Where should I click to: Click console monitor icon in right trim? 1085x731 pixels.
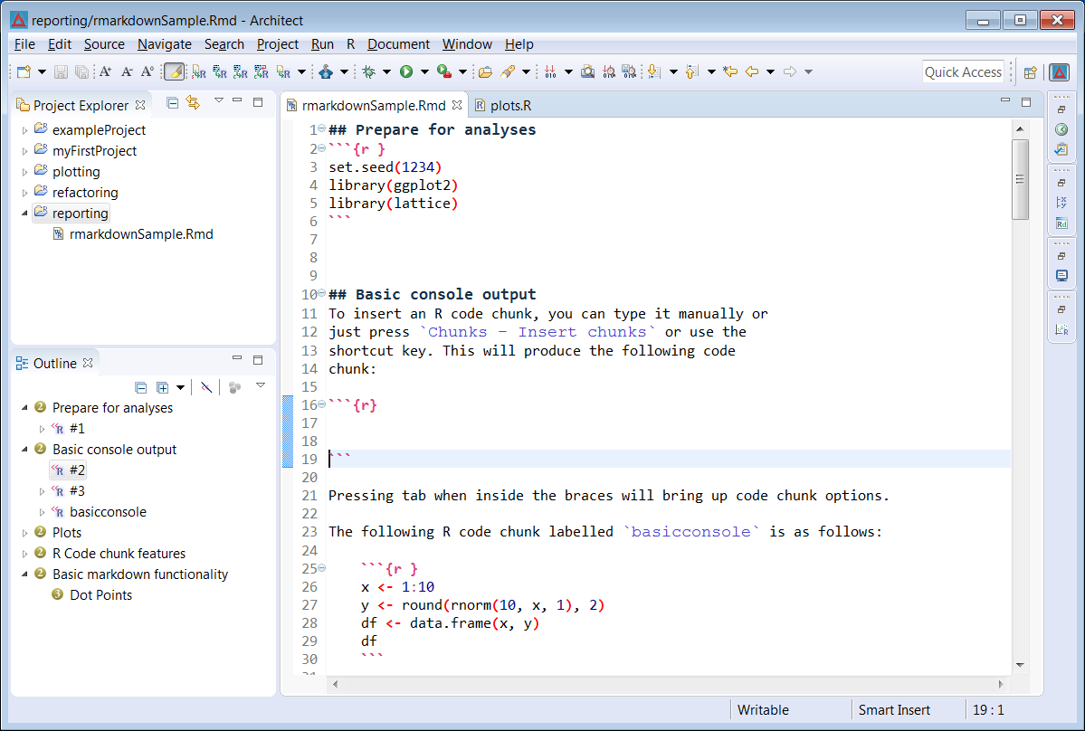(1061, 276)
